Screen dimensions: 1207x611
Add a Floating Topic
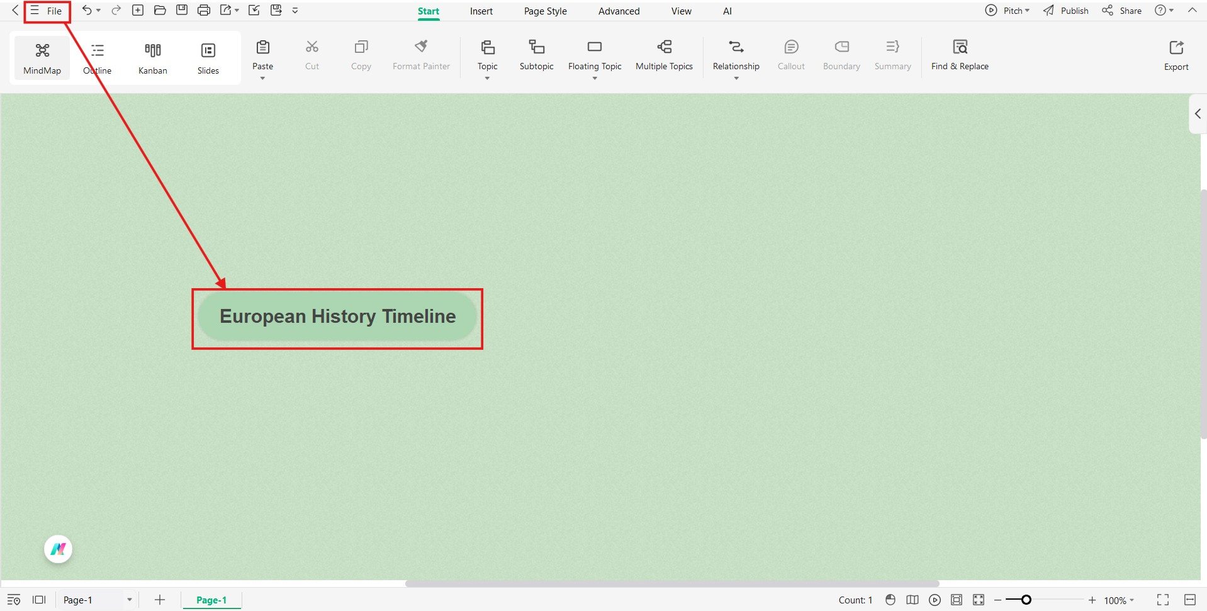point(594,53)
